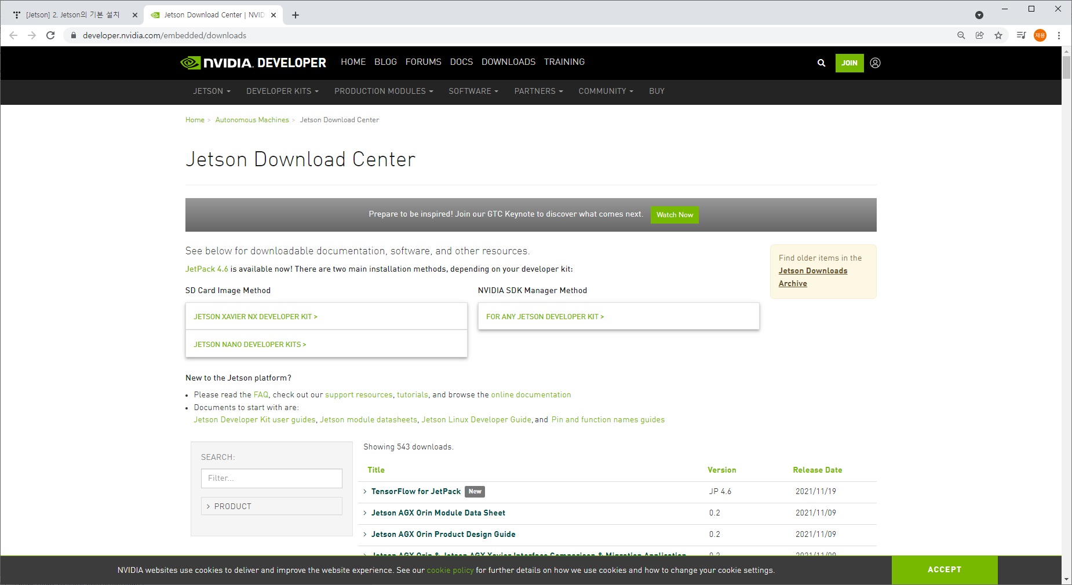The height and width of the screenshot is (585, 1072).
Task: Open a new browser tab with plus icon
Action: 296,15
